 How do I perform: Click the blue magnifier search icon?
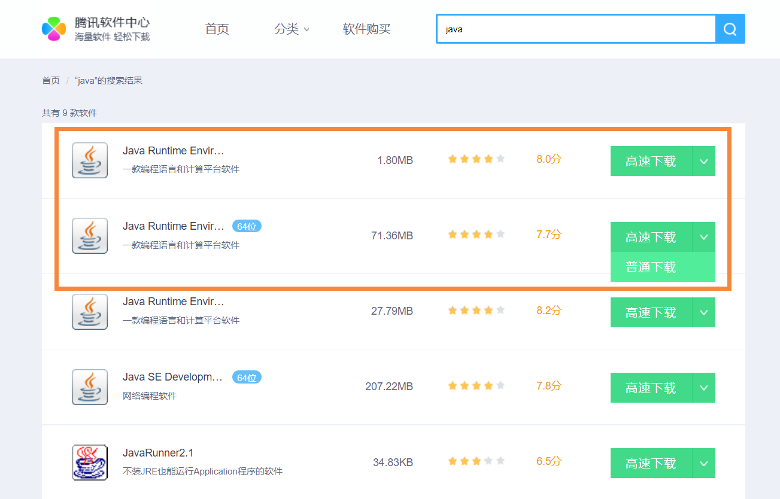[x=730, y=29]
